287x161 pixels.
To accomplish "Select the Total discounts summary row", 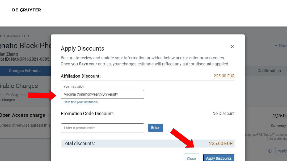I will point(147,144).
